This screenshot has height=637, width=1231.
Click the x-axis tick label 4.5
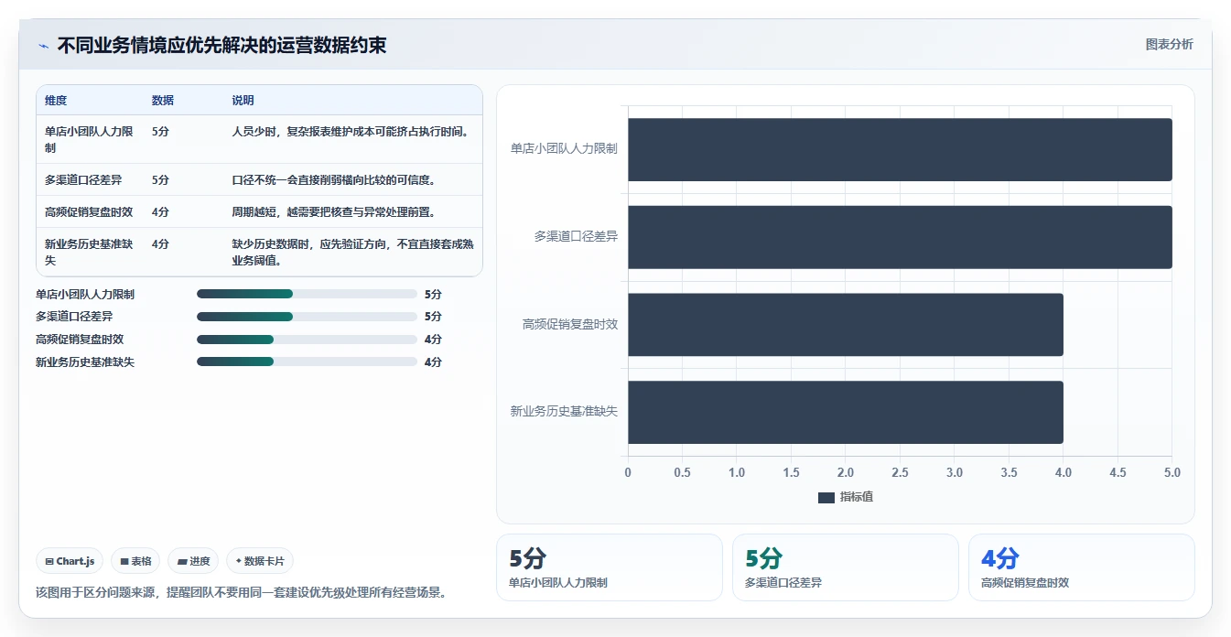(1118, 473)
